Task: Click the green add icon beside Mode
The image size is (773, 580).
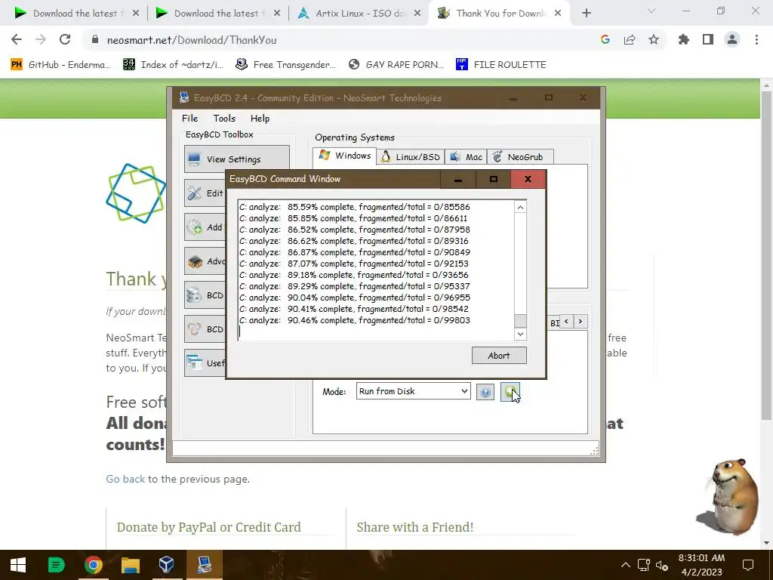Action: (x=510, y=392)
